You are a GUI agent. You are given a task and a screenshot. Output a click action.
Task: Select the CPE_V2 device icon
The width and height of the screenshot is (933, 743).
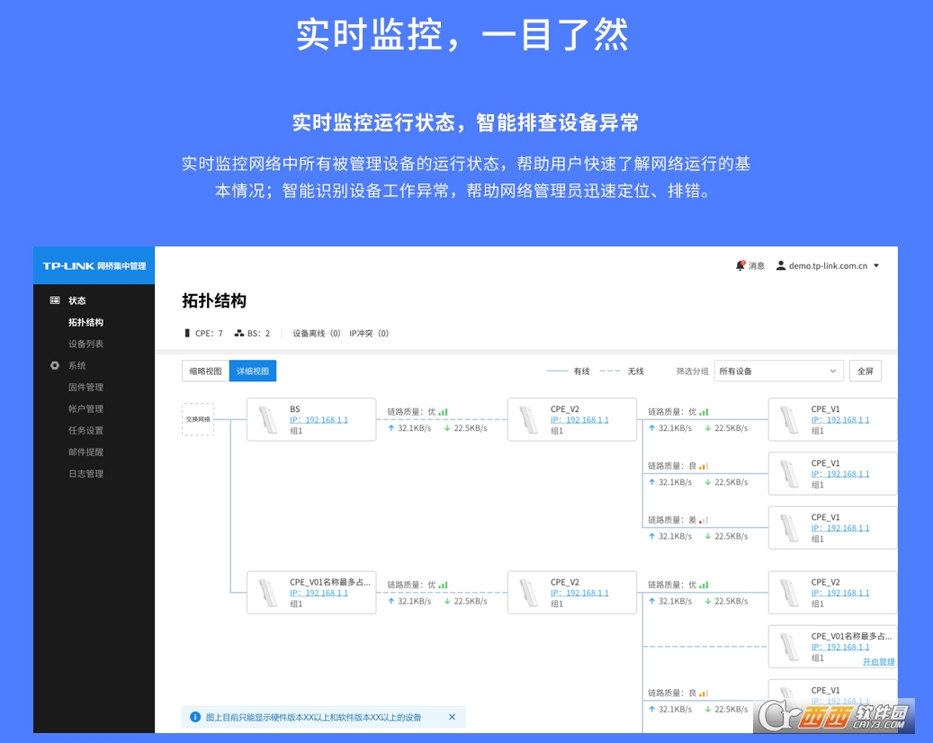(x=529, y=419)
